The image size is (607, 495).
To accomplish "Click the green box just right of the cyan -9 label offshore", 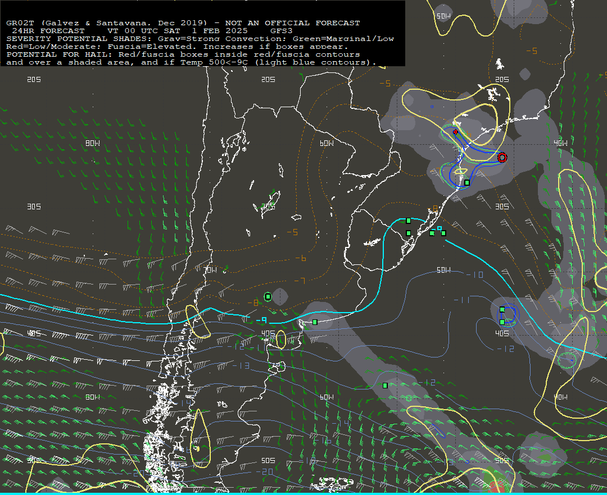I will (x=443, y=233).
